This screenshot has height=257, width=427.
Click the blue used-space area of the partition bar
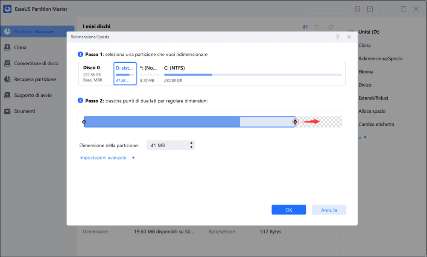pyautogui.click(x=162, y=122)
